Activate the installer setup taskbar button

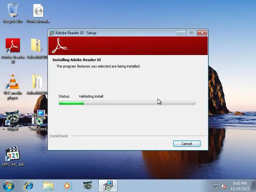coord(108,186)
